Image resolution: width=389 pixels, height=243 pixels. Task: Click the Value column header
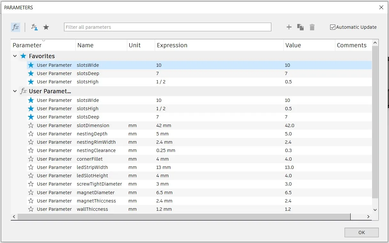click(x=293, y=45)
